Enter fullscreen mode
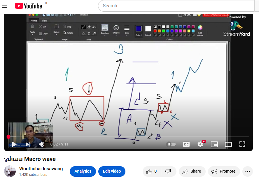The width and height of the screenshot is (259, 177). 242,144
